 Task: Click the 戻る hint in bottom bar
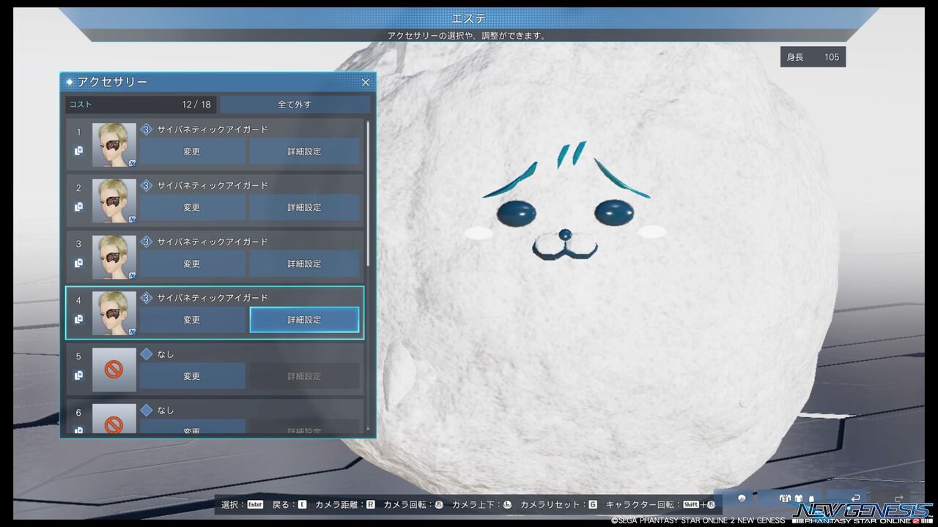tap(289, 504)
